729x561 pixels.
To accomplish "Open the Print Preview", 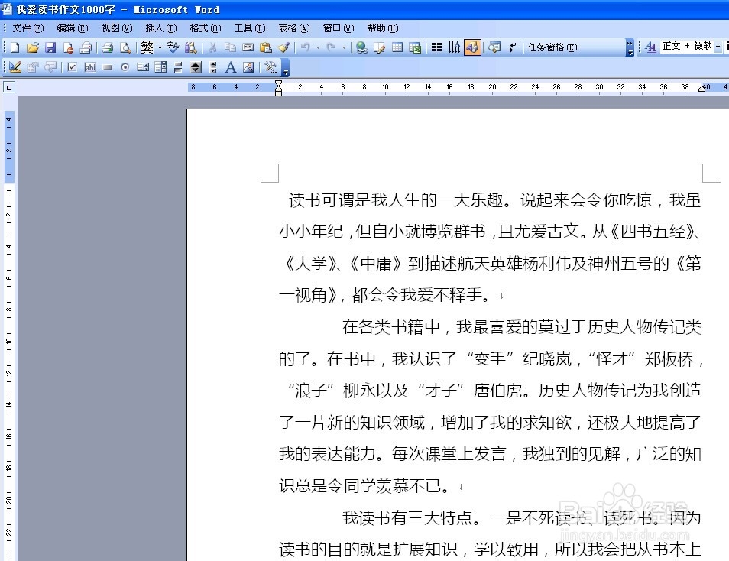I will coord(125,47).
